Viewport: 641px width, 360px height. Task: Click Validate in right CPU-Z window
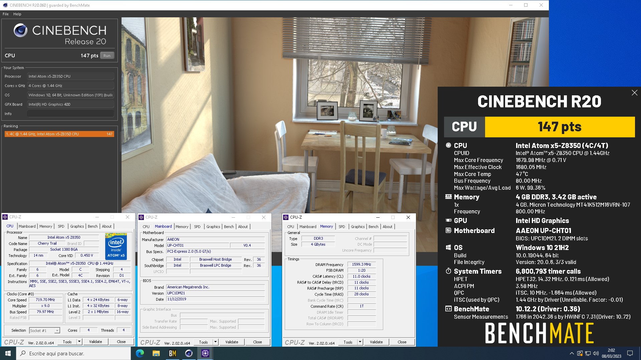(376, 342)
